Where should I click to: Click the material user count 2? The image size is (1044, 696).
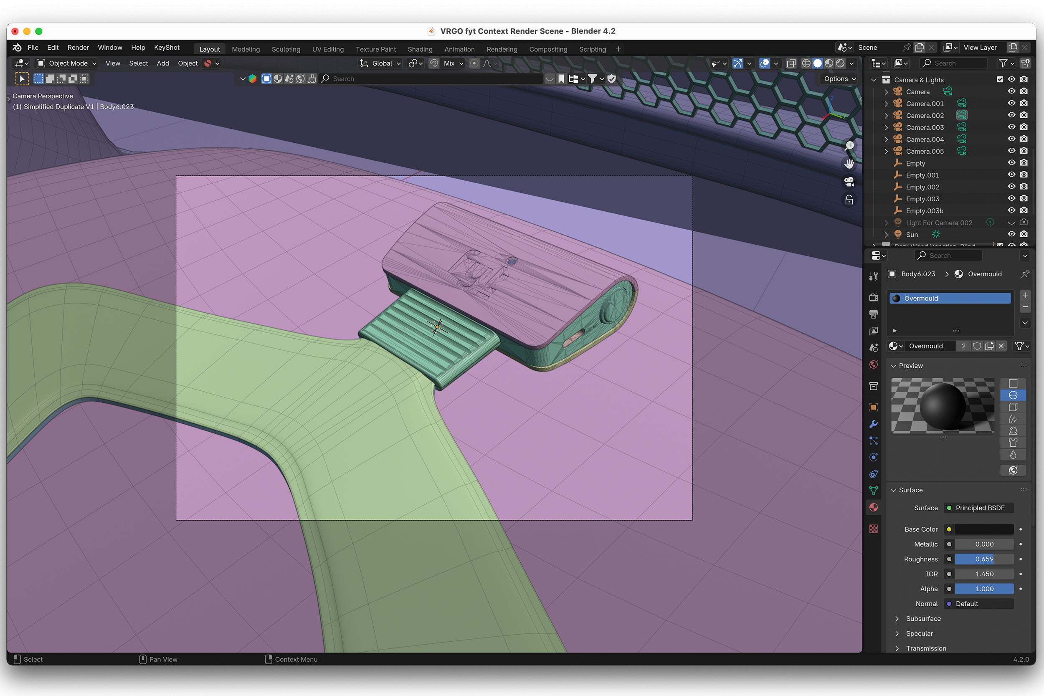tap(963, 346)
